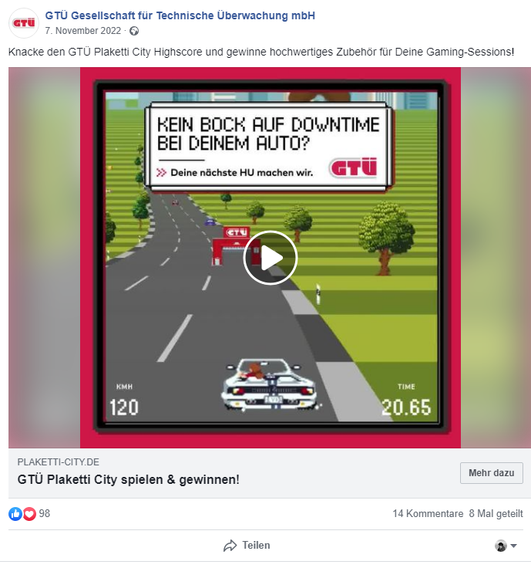Screen dimensions: 531x568
Task: Open PLAKETTI-CITY.DE domain link
Action: coord(59,461)
